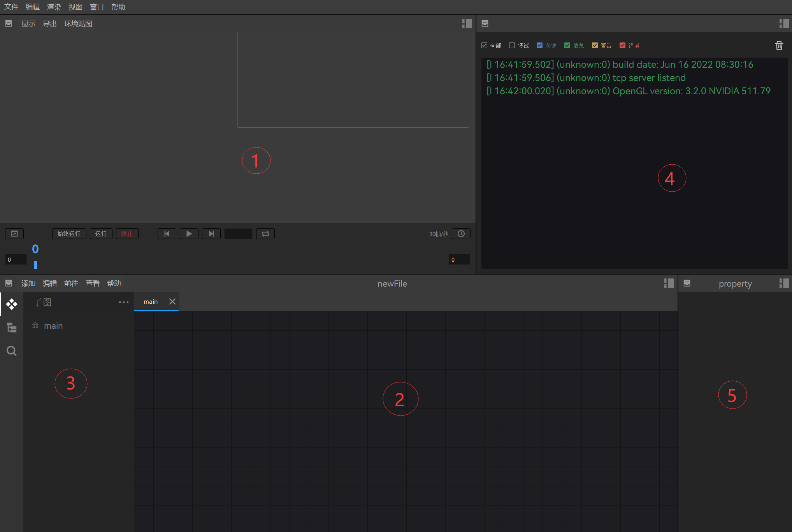Click the 始终运行 button
Screen dimensions: 792x532
(x=69, y=234)
